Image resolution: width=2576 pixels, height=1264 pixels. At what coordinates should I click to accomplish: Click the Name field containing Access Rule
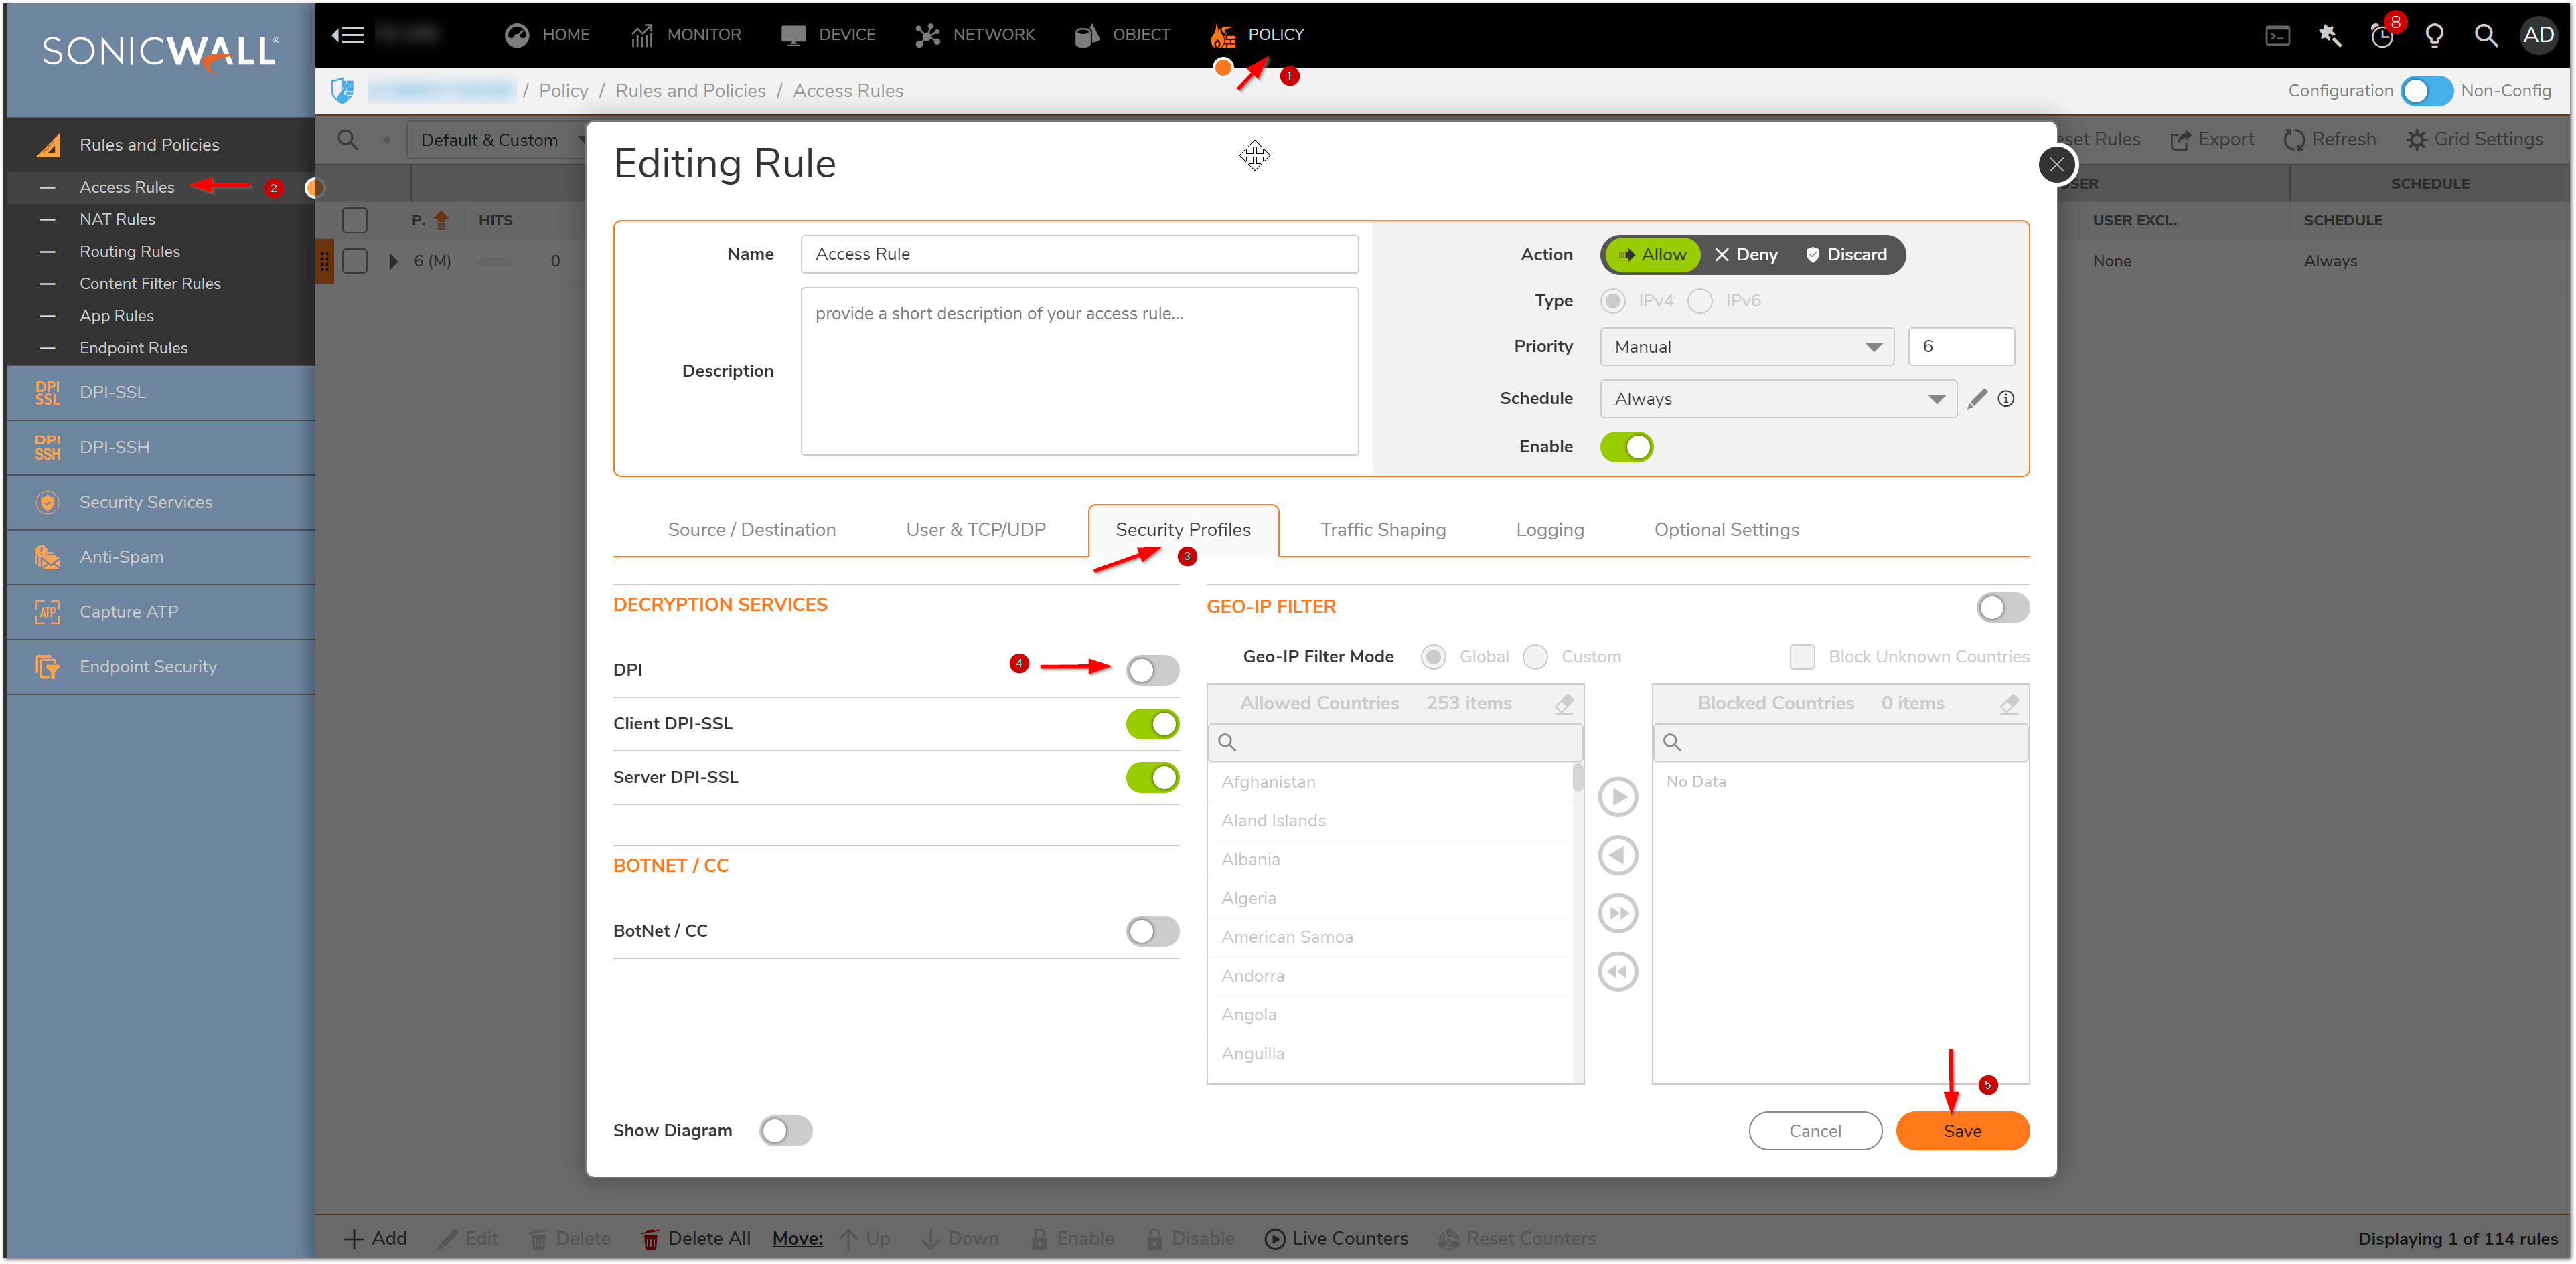pos(1078,254)
